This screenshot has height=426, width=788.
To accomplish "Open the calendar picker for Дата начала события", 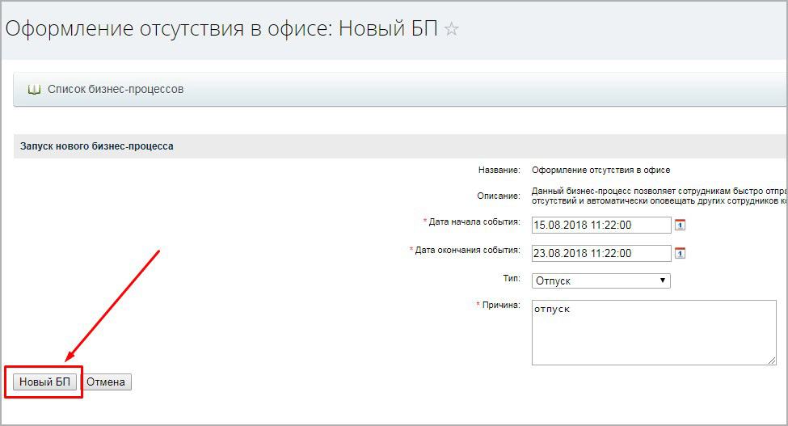I will click(x=680, y=225).
